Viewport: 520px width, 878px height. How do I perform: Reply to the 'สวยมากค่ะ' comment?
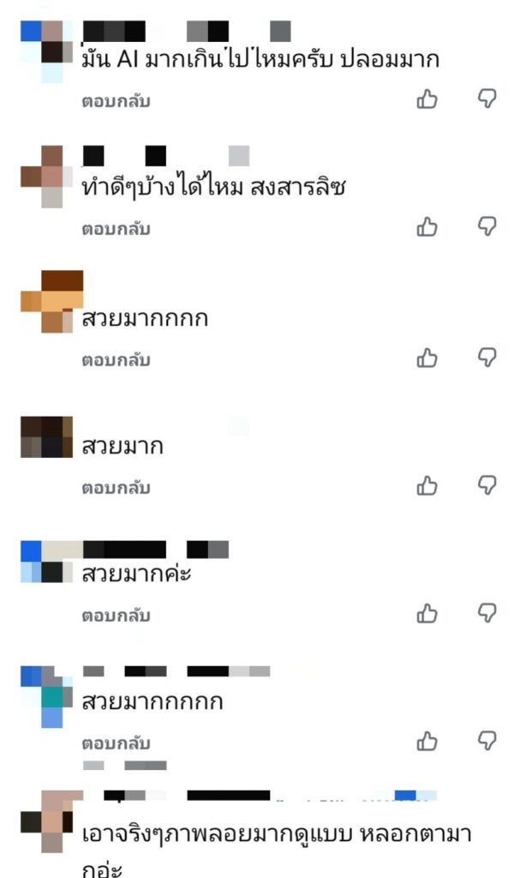point(116,616)
